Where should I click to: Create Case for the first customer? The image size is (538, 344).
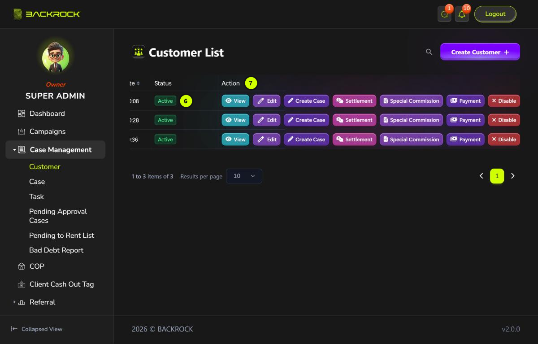tap(307, 101)
